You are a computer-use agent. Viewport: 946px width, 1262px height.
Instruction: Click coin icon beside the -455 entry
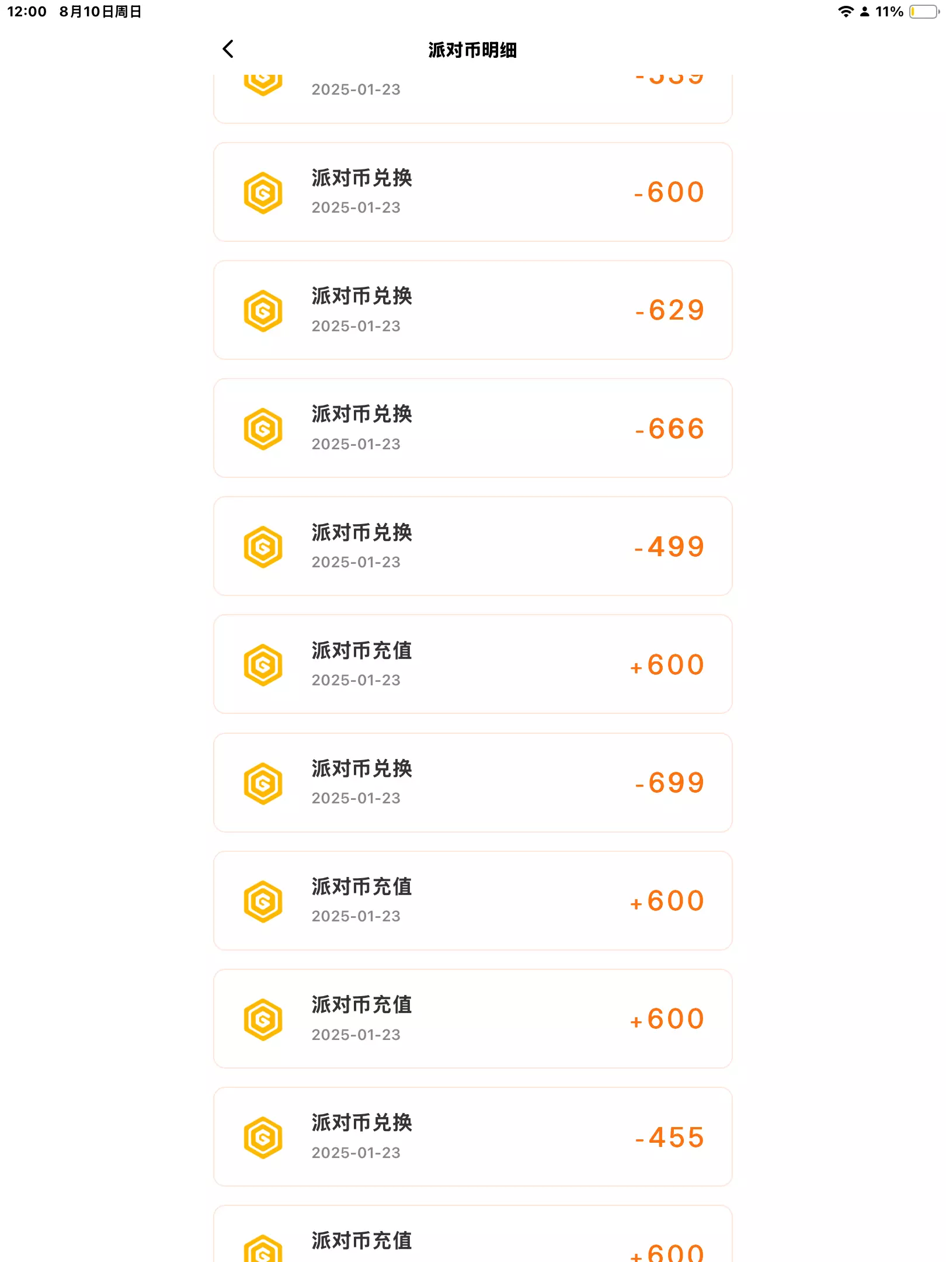point(263,1138)
